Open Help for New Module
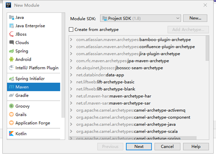Image resolution: width=216 pixels, height=156 pixels. pos(196,147)
